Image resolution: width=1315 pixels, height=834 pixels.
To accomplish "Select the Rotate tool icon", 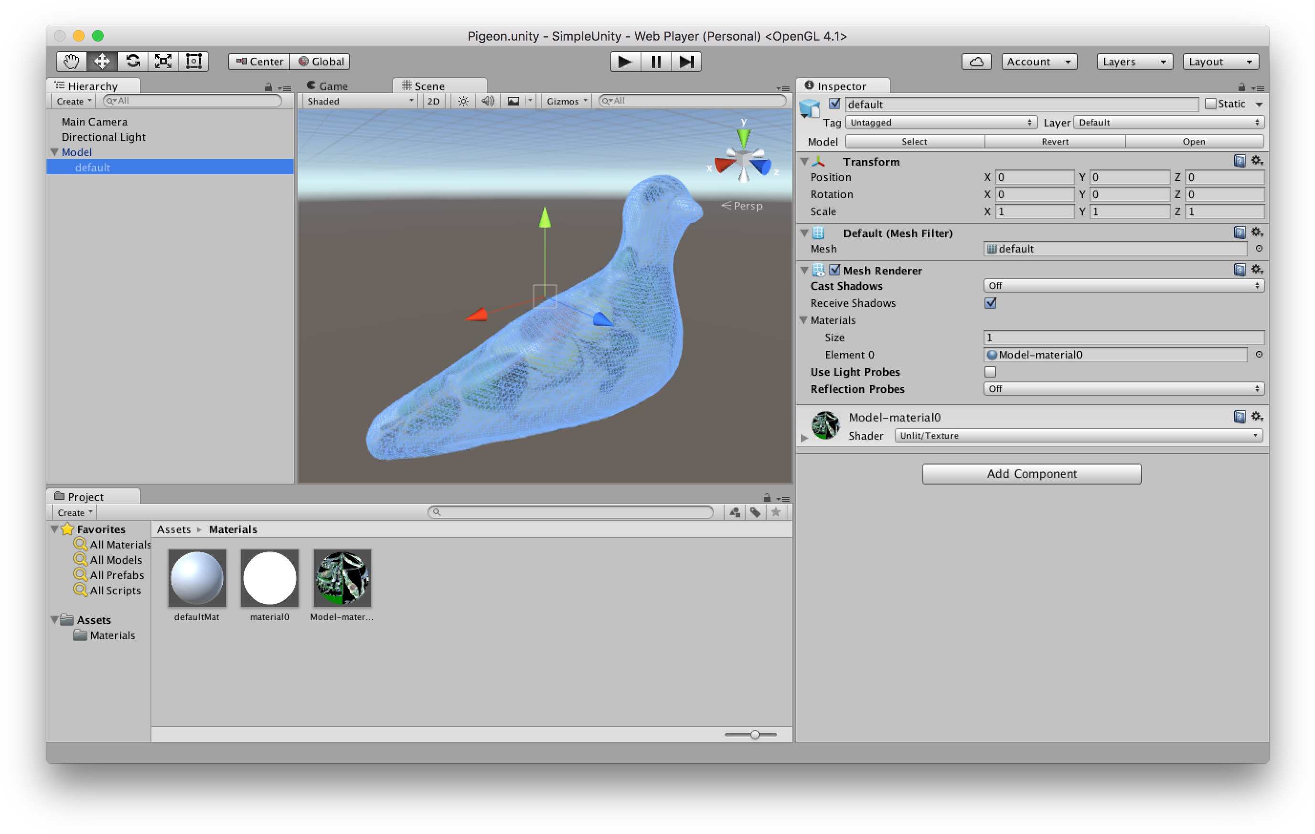I will point(133,61).
